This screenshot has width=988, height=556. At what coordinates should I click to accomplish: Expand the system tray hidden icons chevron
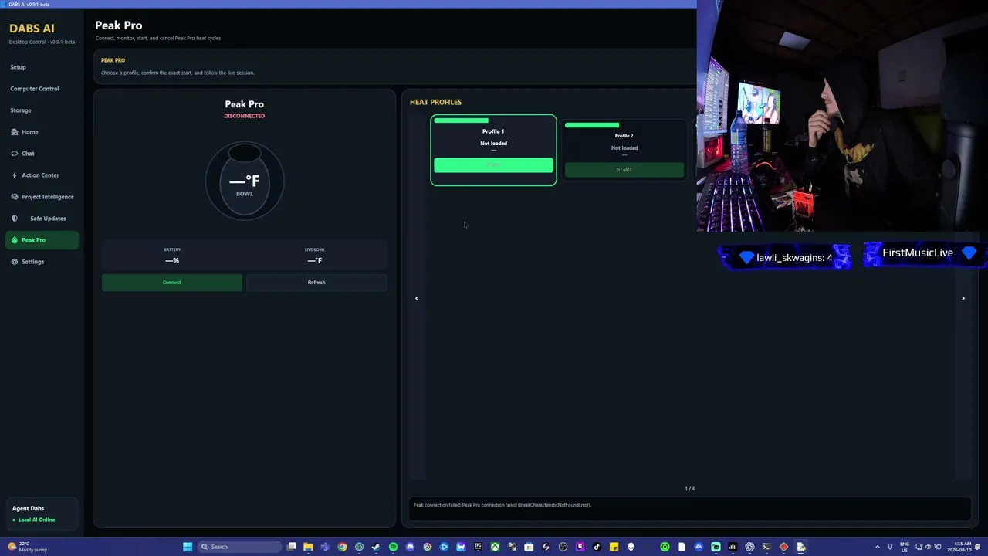(877, 547)
